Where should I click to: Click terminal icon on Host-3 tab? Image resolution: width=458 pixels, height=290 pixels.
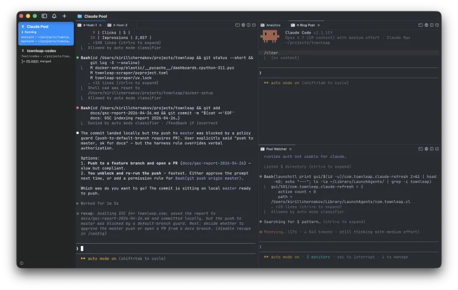point(109,25)
